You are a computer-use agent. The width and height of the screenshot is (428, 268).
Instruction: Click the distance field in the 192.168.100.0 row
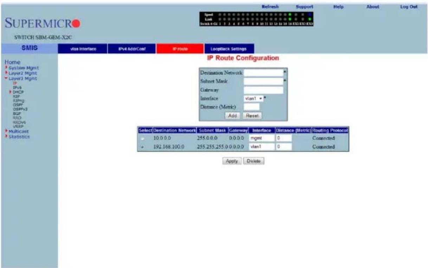[284, 147]
